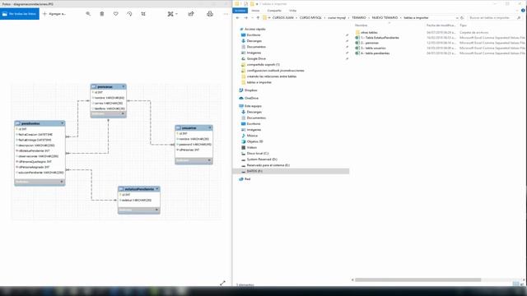Switch to the Vista ribbon tab
This screenshot has height=296, width=527.
(x=293, y=11)
